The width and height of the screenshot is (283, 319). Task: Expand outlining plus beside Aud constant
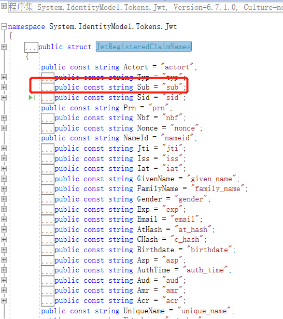pyautogui.click(x=4, y=280)
